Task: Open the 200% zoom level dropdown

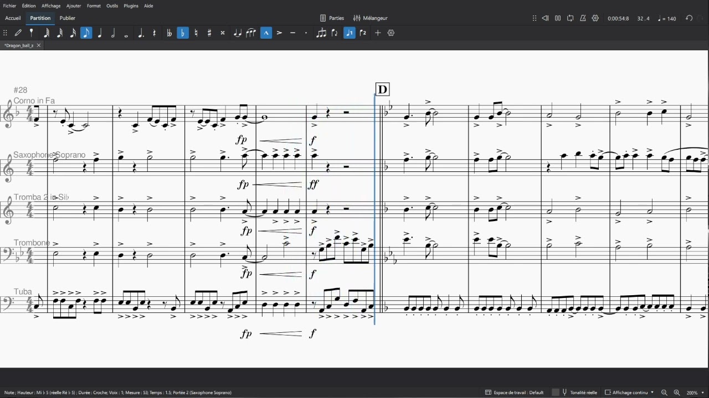Action: tap(696, 392)
